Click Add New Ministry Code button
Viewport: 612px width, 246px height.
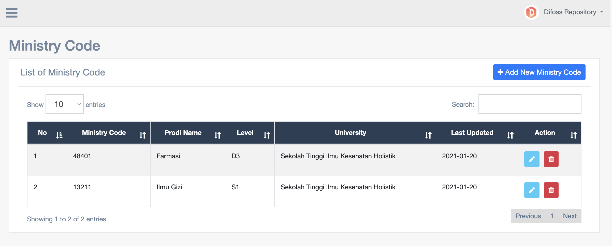[x=539, y=72]
